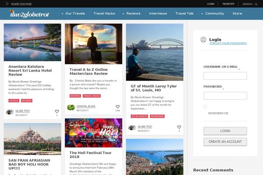Open The Holi Festival Tour 2018 title
This screenshot has width=263, height=175.
90,155
